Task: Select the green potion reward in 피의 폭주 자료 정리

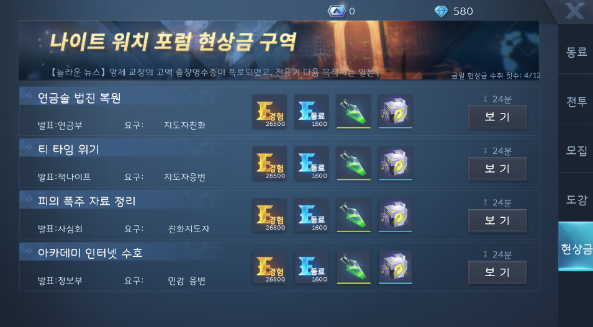Action: point(353,215)
